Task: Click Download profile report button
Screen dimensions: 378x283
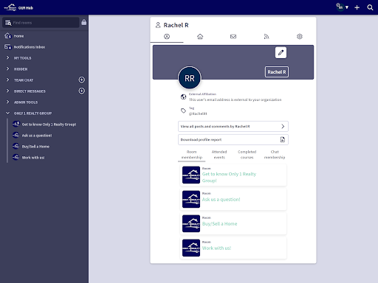Action: click(x=233, y=139)
